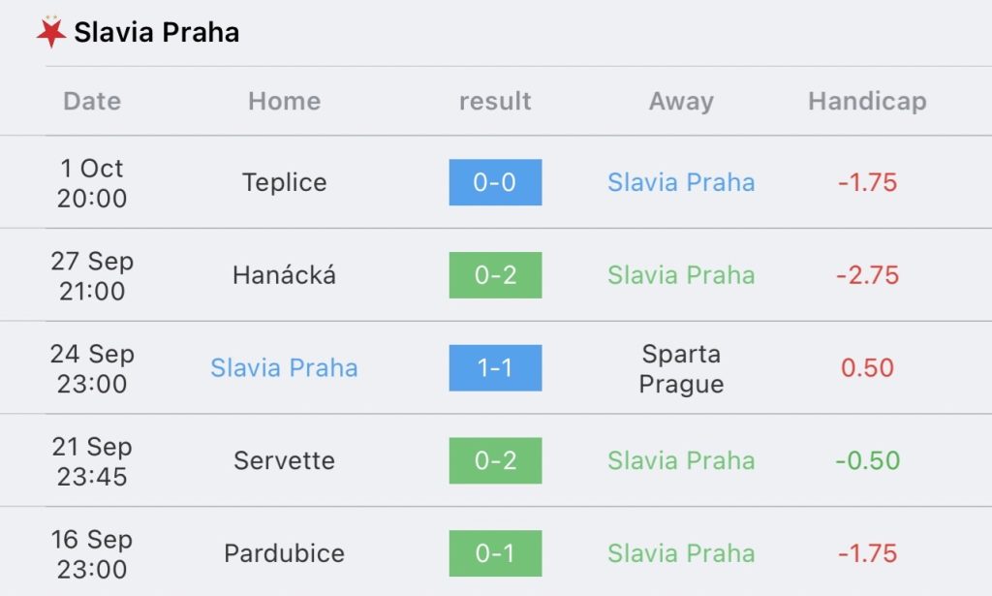
Task: Open the 0-1 result at Pardubice
Action: point(495,553)
